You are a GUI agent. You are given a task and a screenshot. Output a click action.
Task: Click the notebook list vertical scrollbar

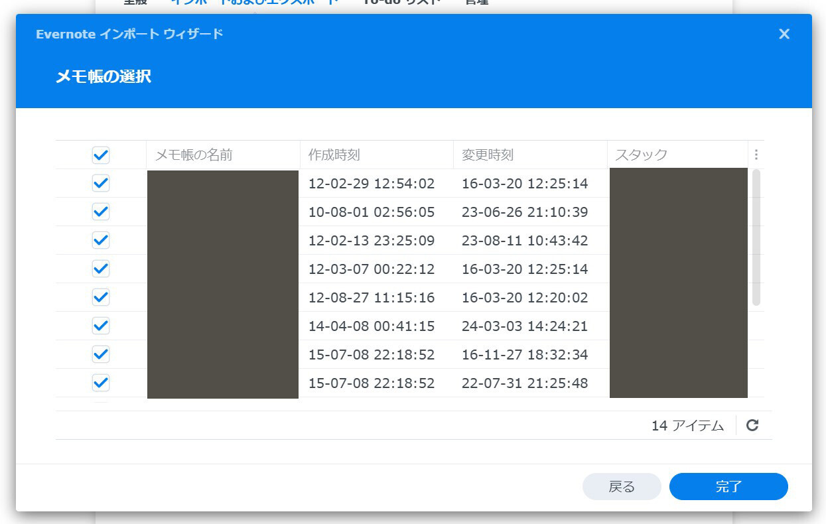tap(756, 237)
